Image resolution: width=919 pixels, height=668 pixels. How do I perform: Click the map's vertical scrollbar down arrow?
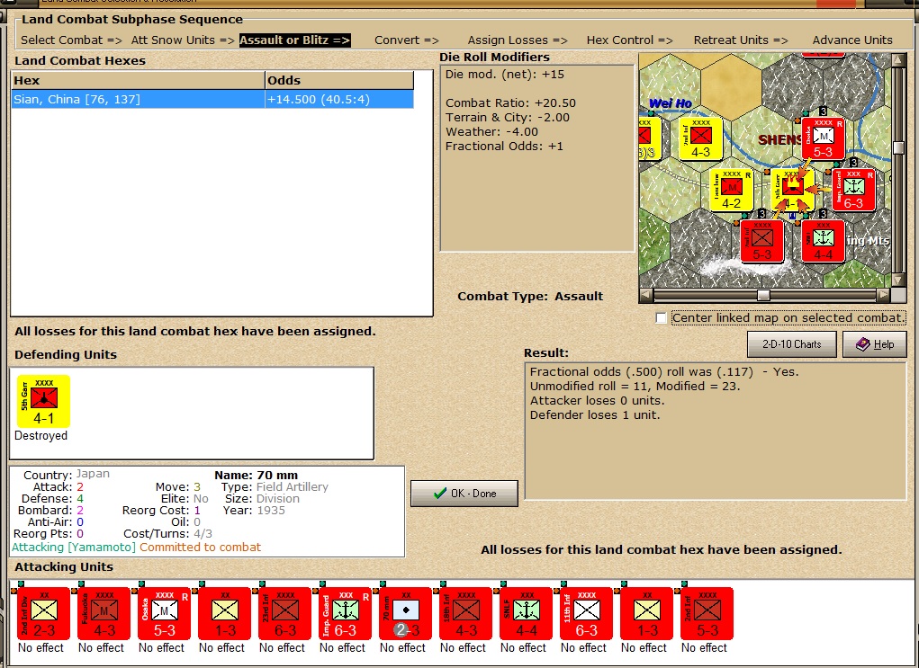pyautogui.click(x=898, y=281)
